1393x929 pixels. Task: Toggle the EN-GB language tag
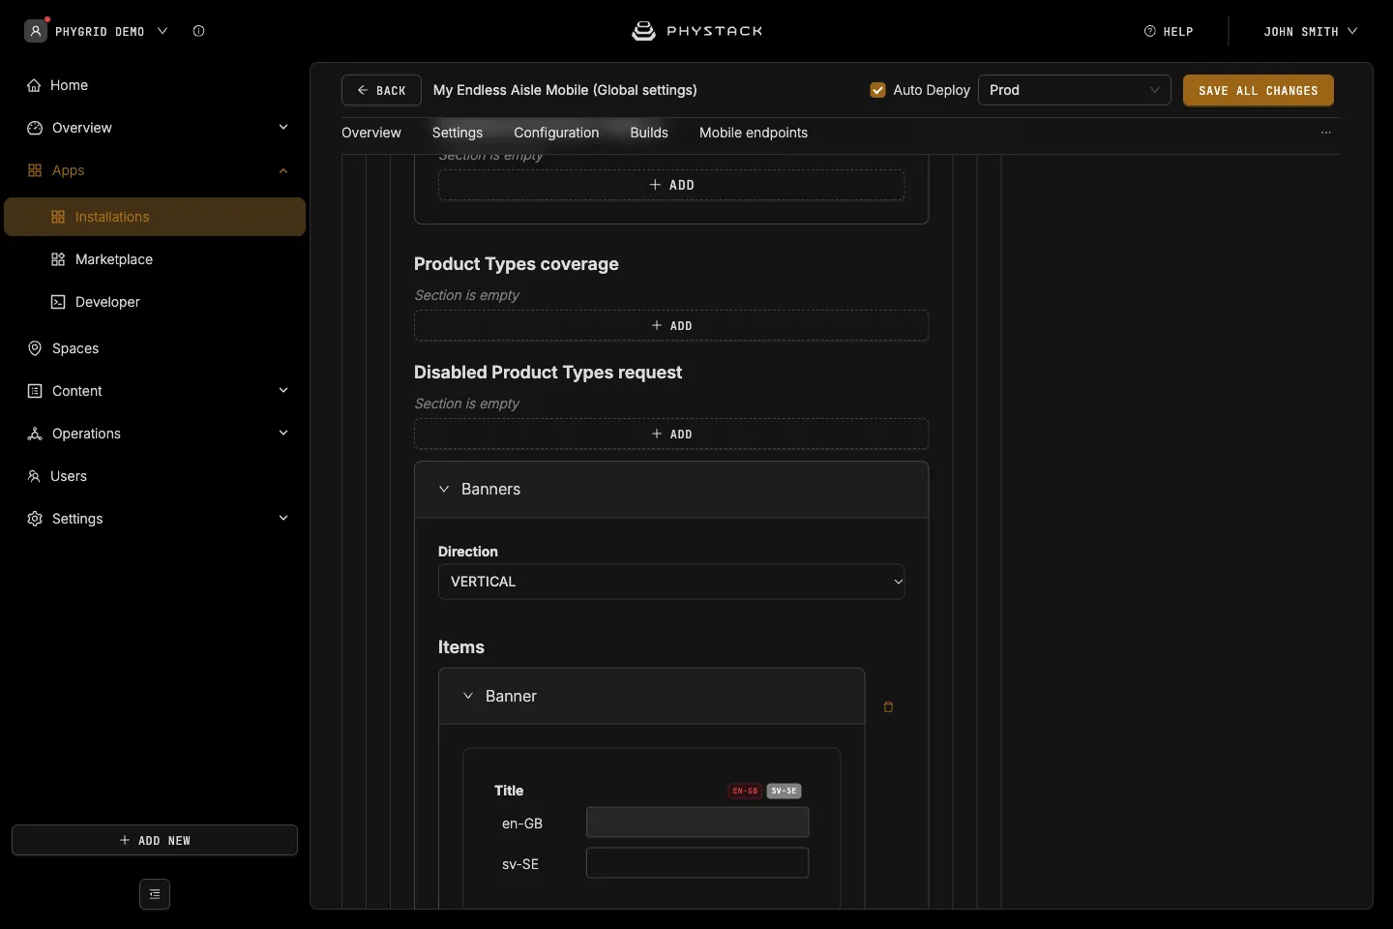[x=745, y=791]
